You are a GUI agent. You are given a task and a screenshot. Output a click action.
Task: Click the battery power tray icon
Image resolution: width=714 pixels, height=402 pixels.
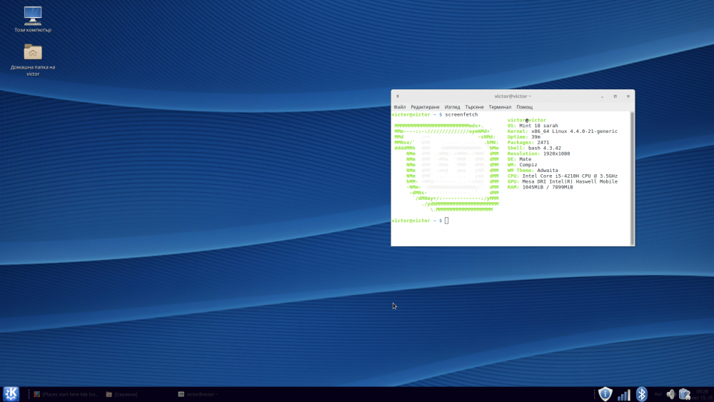685,394
